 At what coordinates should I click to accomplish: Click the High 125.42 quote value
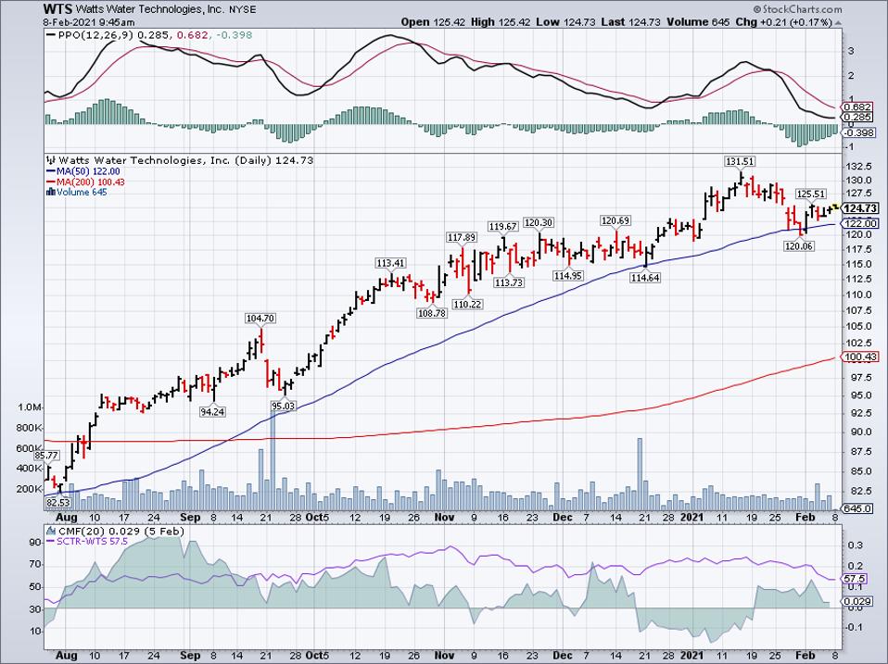(x=500, y=22)
